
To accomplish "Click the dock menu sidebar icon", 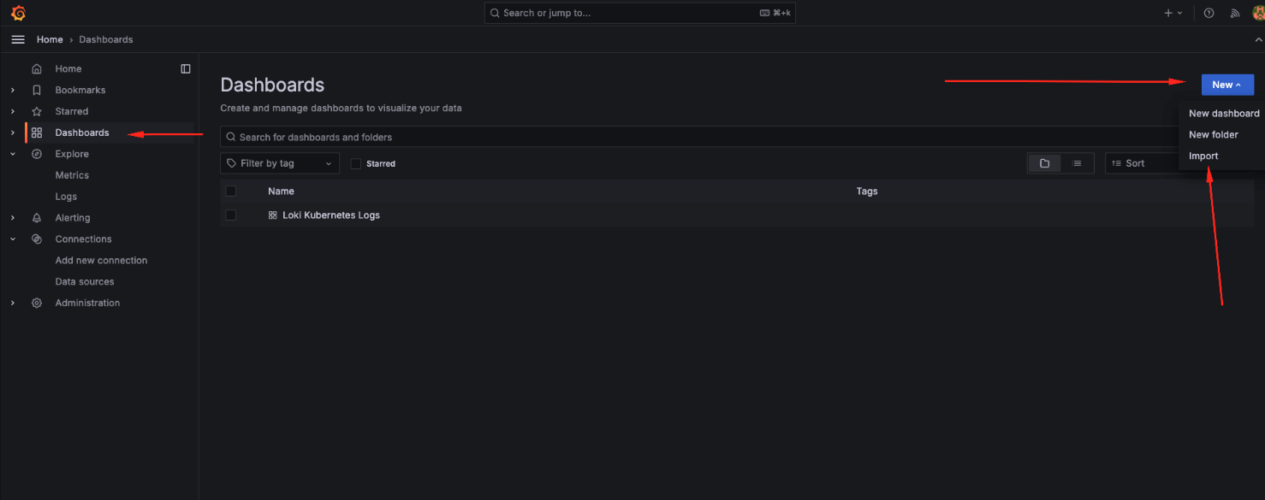I will (186, 68).
